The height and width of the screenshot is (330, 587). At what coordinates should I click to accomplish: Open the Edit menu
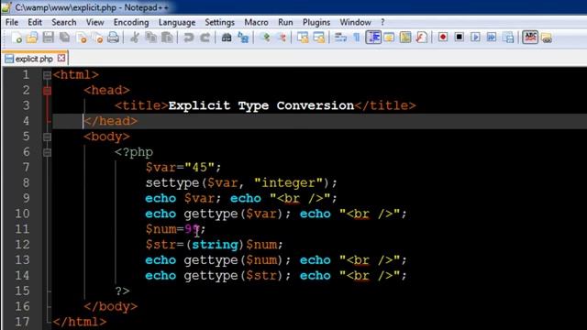35,22
